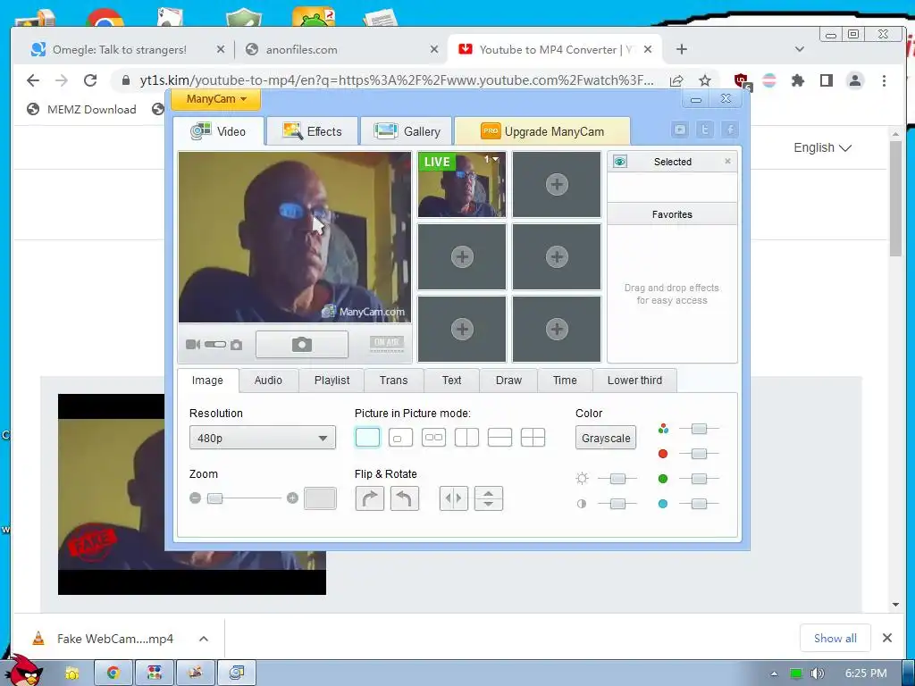Reload the page in Chrome
This screenshot has height=686, width=915.
pos(90,80)
